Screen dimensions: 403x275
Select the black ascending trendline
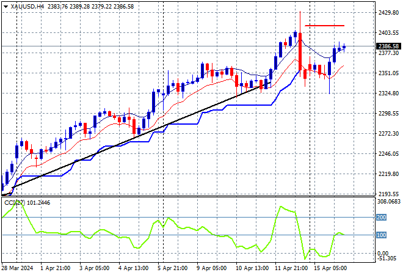click(x=141, y=135)
